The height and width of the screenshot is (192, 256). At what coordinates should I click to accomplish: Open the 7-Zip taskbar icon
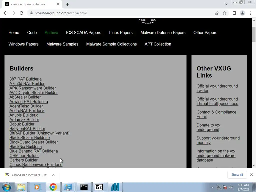click(x=98, y=187)
